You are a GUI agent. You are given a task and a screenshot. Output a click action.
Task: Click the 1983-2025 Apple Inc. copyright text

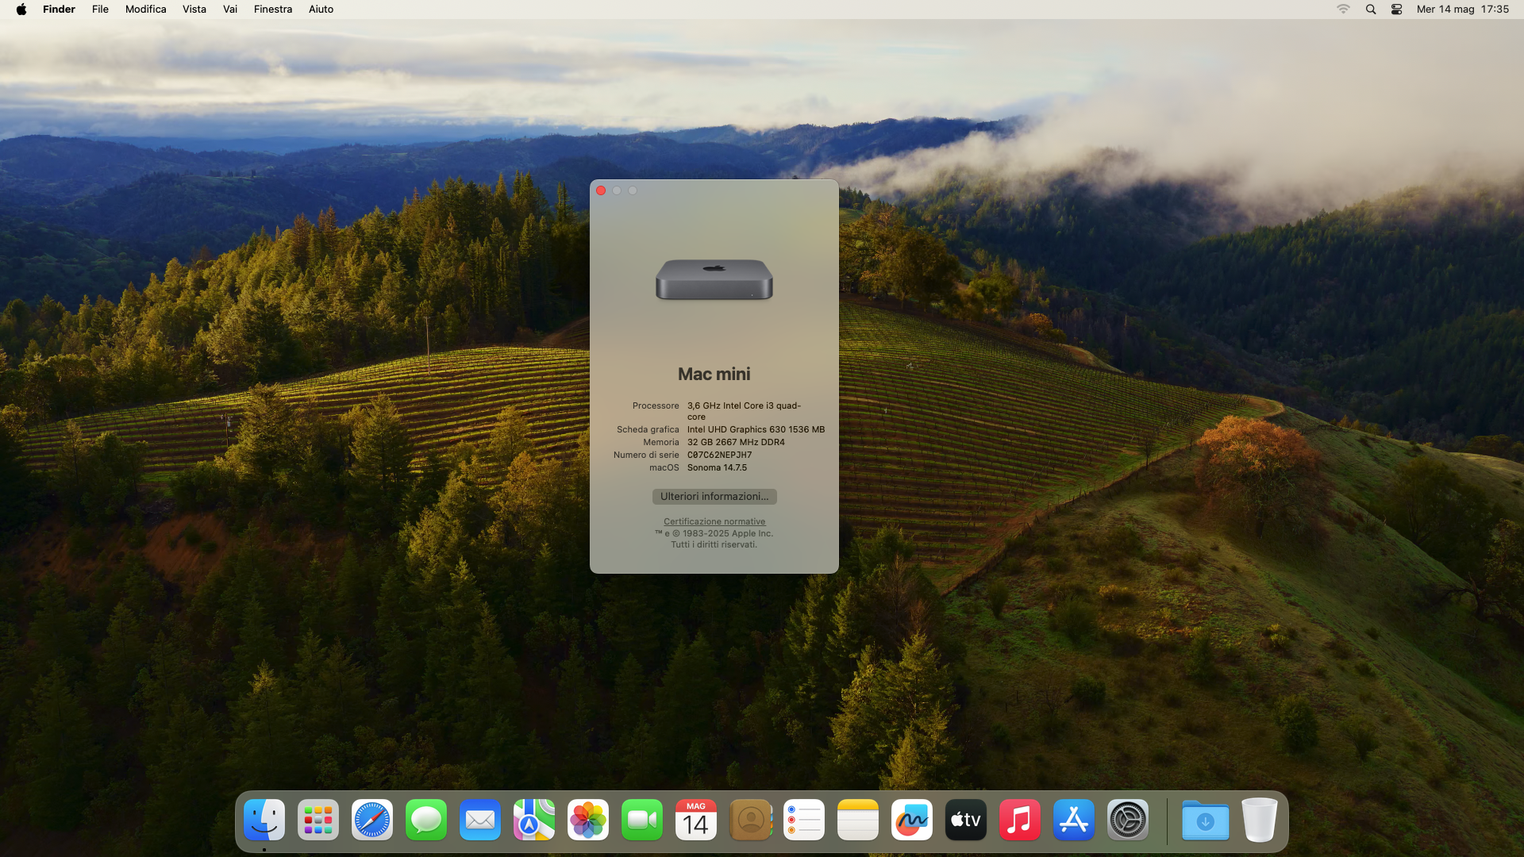click(x=714, y=534)
